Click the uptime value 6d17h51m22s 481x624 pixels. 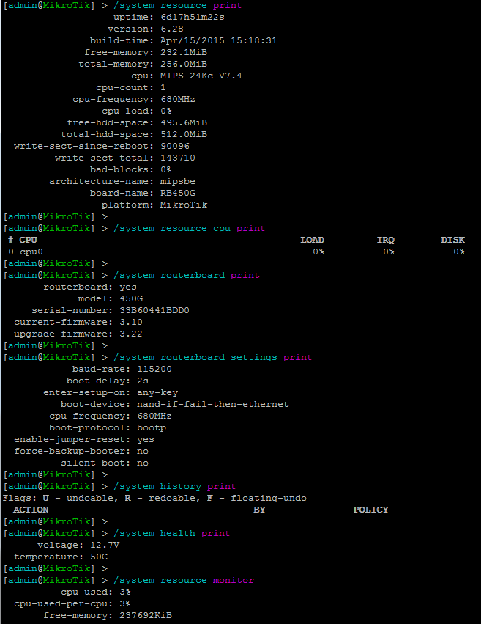coord(193,17)
